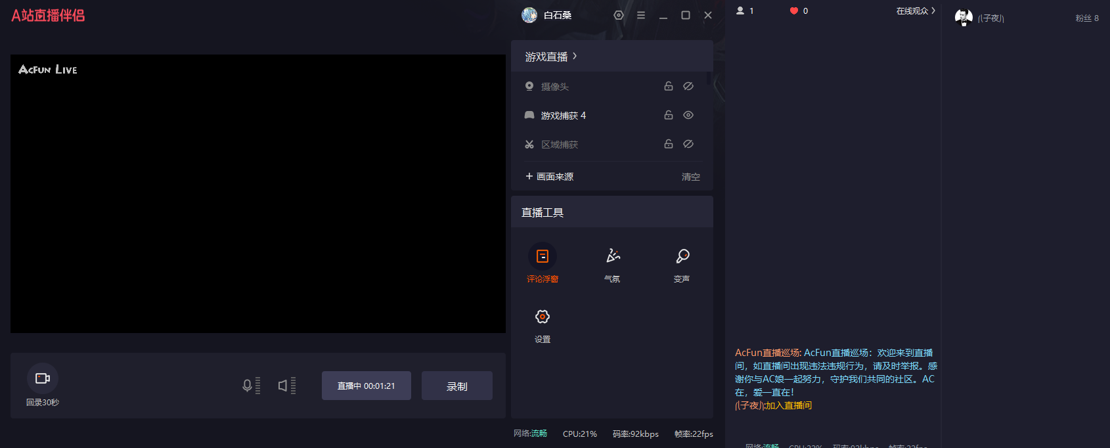Click the 粉丝 8 follower count
1110x448 pixels.
coord(1087,18)
